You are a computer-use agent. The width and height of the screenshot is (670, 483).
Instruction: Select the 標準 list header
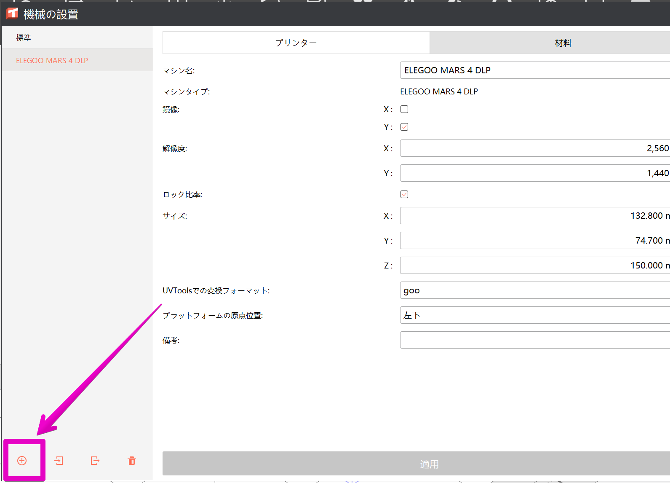click(x=77, y=38)
